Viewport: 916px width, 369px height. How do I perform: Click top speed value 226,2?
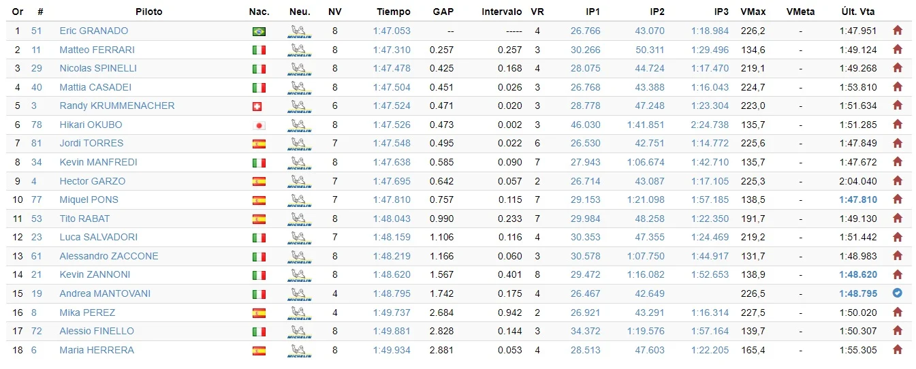[753, 31]
